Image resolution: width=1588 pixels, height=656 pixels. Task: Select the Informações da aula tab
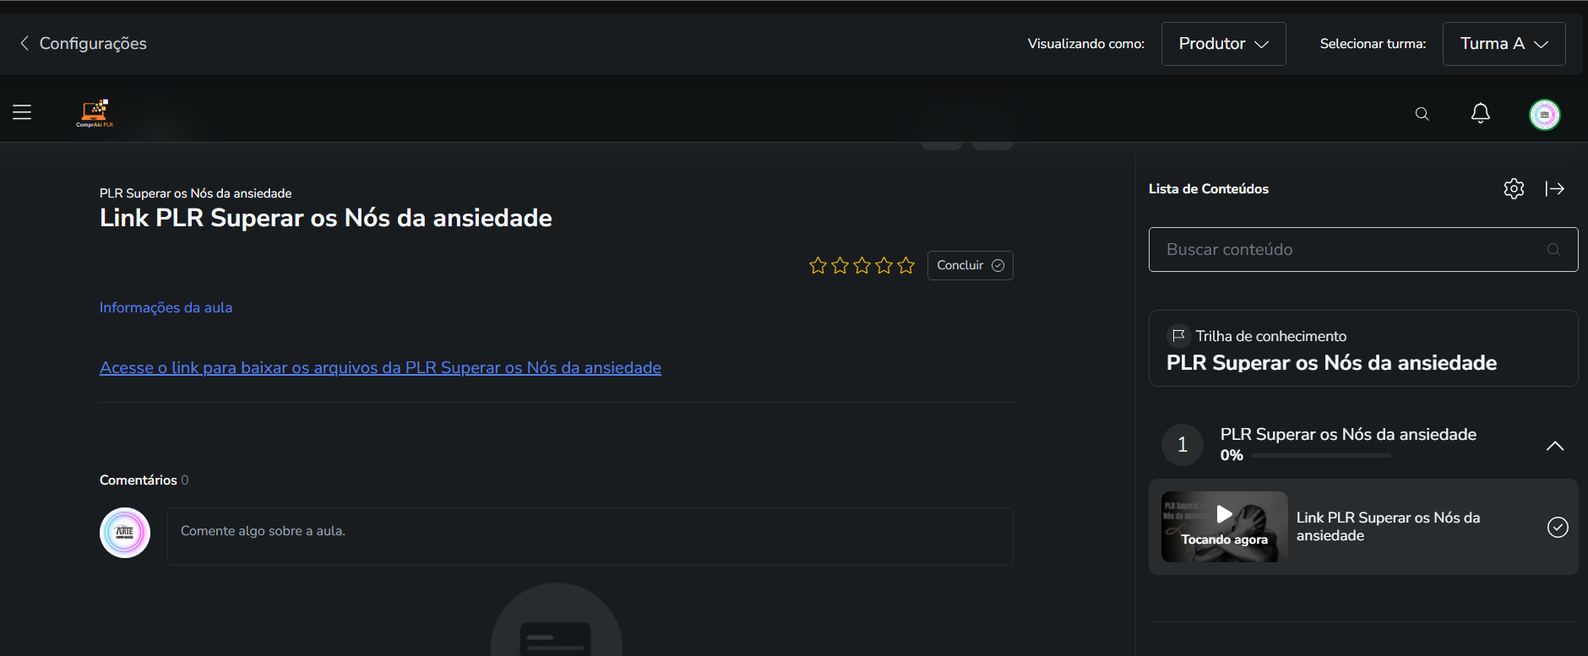click(x=166, y=308)
